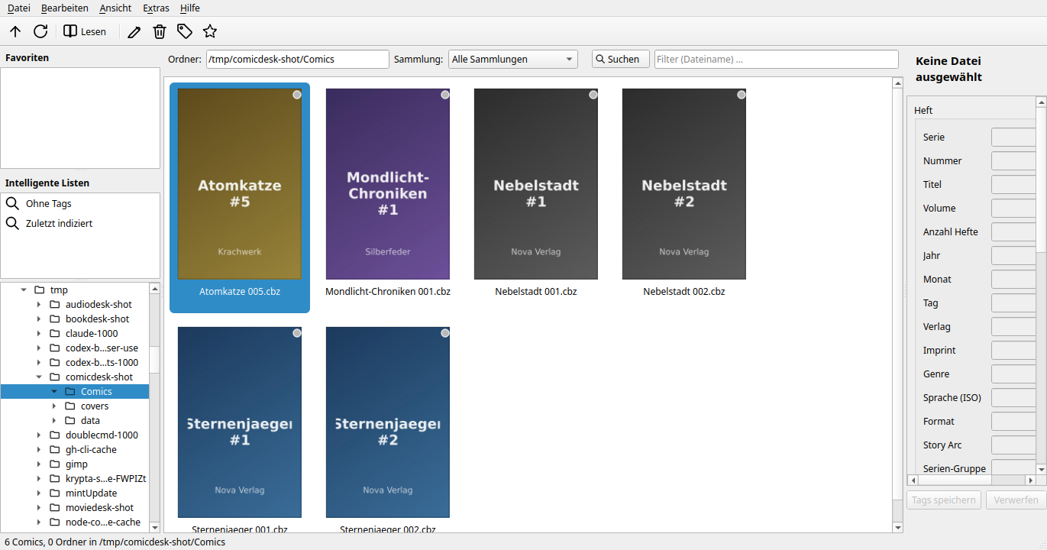Screen dimensions: 1047x550
Task: Select the gimp folder in tree
Action: point(76,464)
